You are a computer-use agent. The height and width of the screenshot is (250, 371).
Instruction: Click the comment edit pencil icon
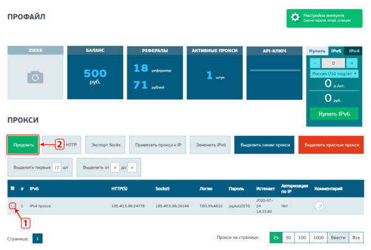[320, 206]
